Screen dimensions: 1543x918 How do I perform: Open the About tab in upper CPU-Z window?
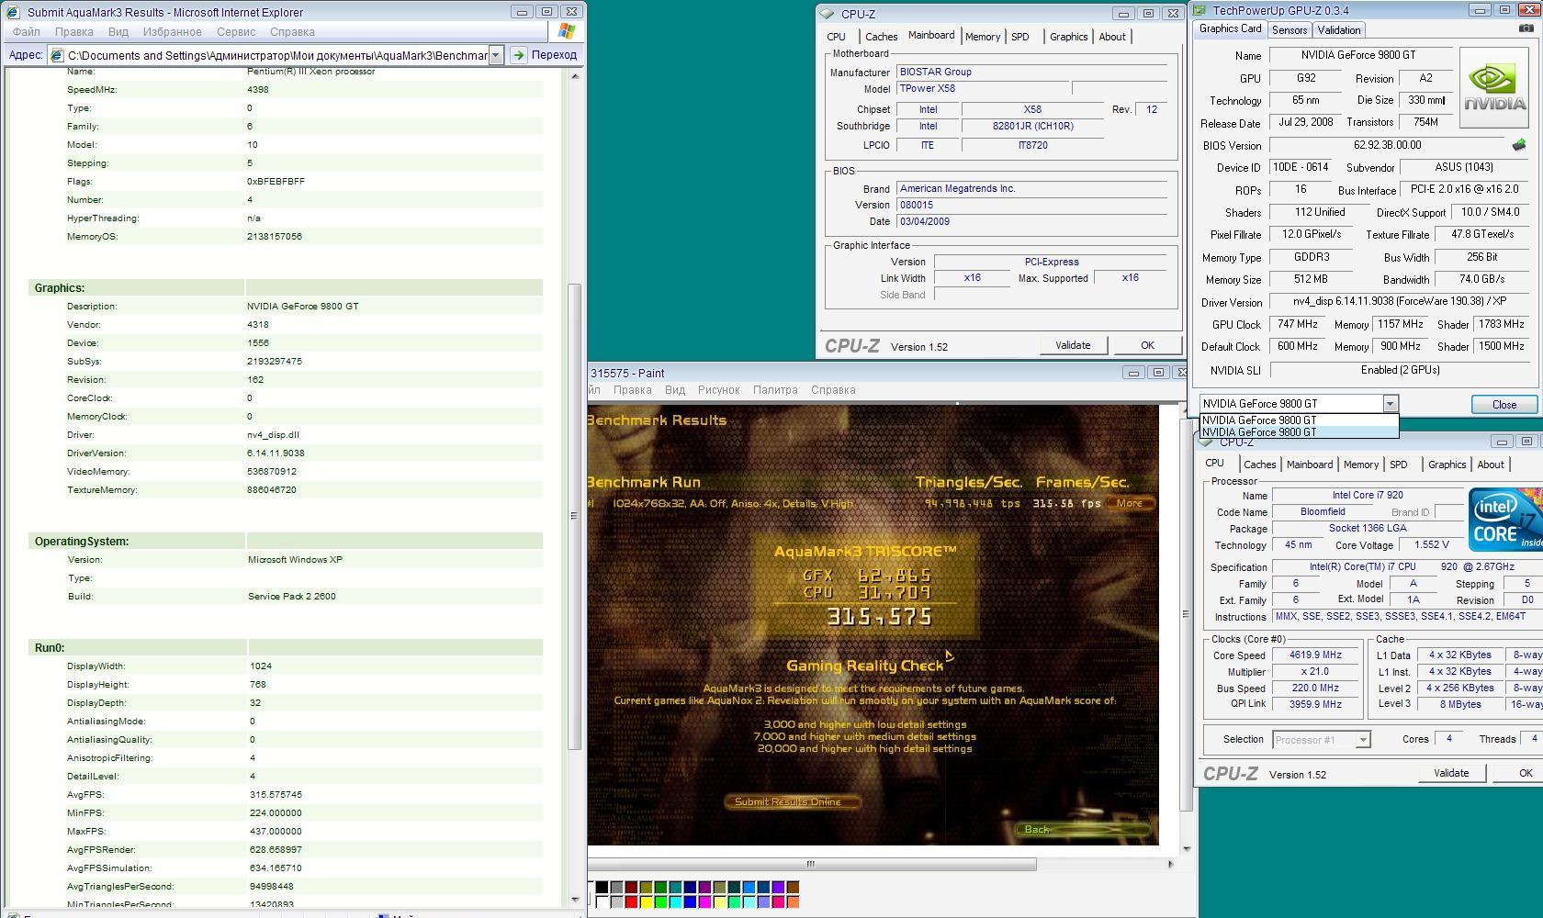pos(1111,37)
